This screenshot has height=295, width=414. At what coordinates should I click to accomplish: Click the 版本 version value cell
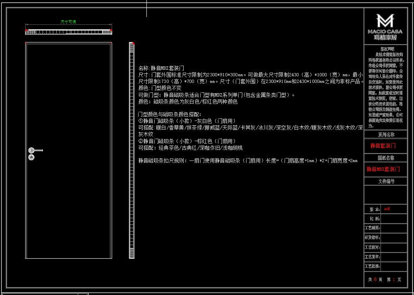pyautogui.click(x=393, y=209)
